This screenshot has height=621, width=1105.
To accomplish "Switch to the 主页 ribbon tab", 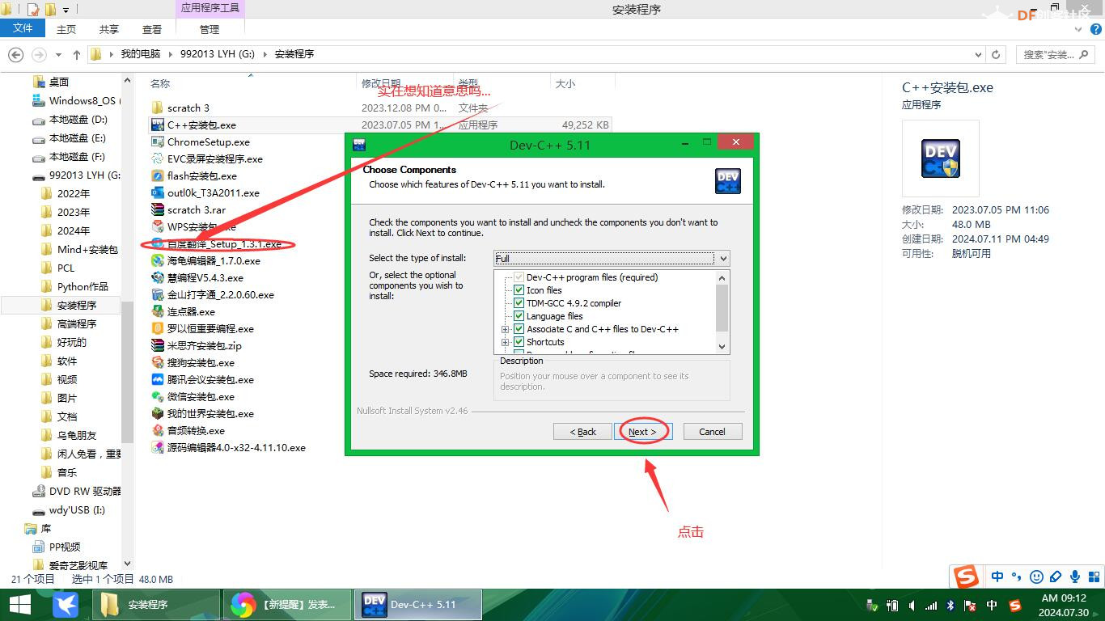I will pos(66,29).
